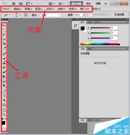Select the Eyedropper tool
Screen dimensions: 130x135
[4, 48]
